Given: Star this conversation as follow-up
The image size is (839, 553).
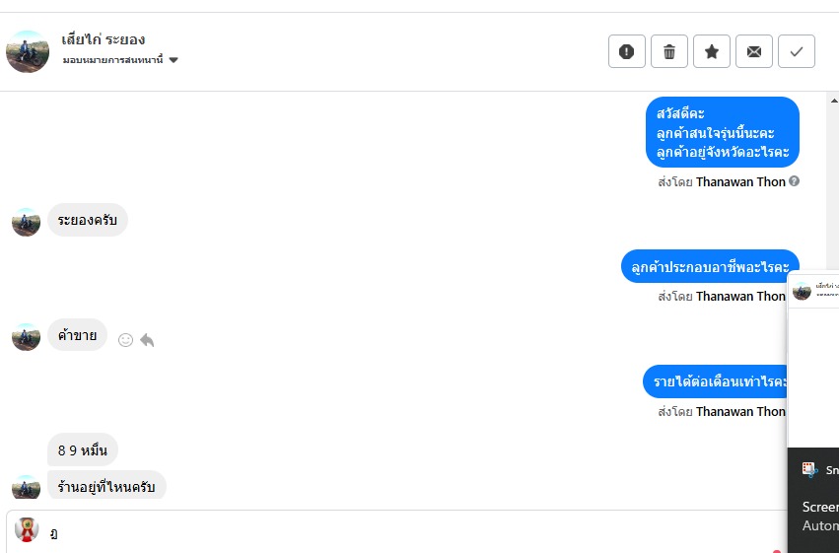Looking at the screenshot, I should point(712,51).
